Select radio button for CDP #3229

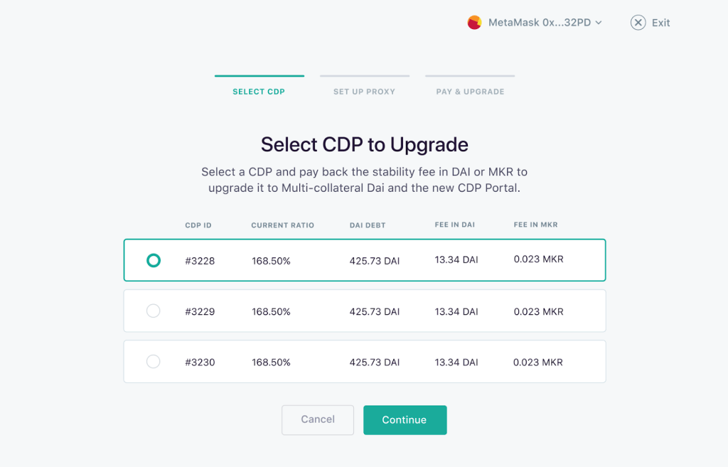(x=154, y=311)
